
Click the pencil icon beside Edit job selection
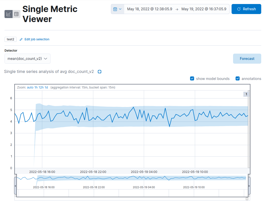[x=21, y=39]
